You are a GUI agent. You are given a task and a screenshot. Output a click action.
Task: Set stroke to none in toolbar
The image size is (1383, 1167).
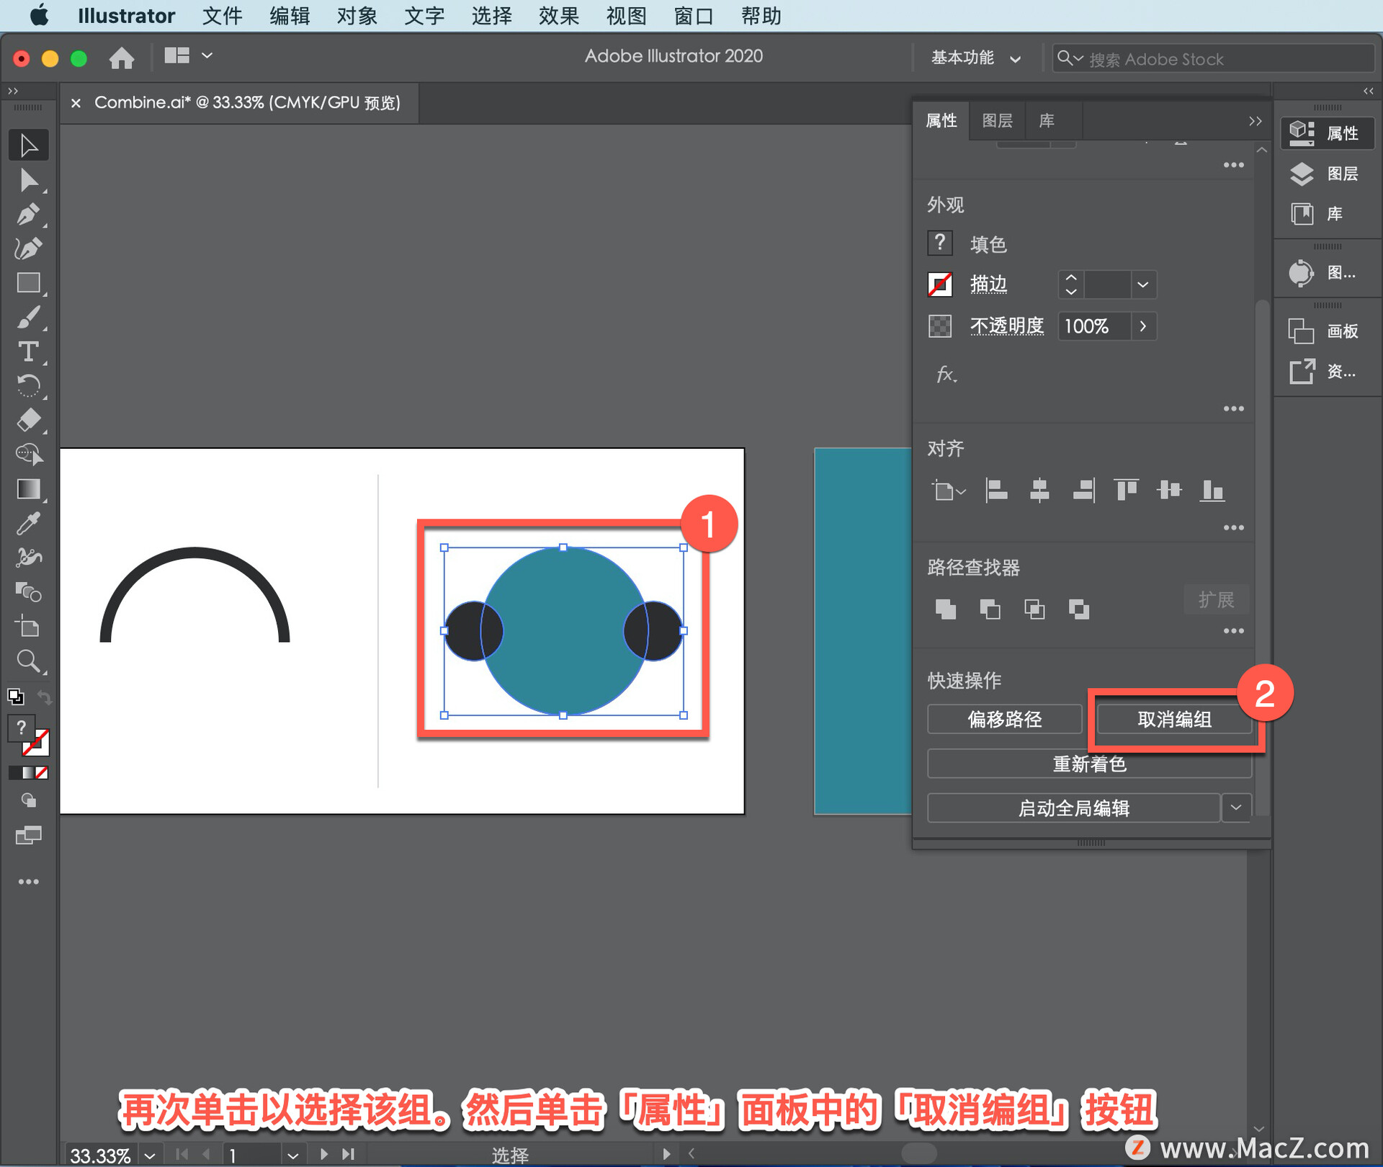(x=42, y=773)
